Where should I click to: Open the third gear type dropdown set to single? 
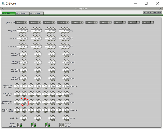49,22
